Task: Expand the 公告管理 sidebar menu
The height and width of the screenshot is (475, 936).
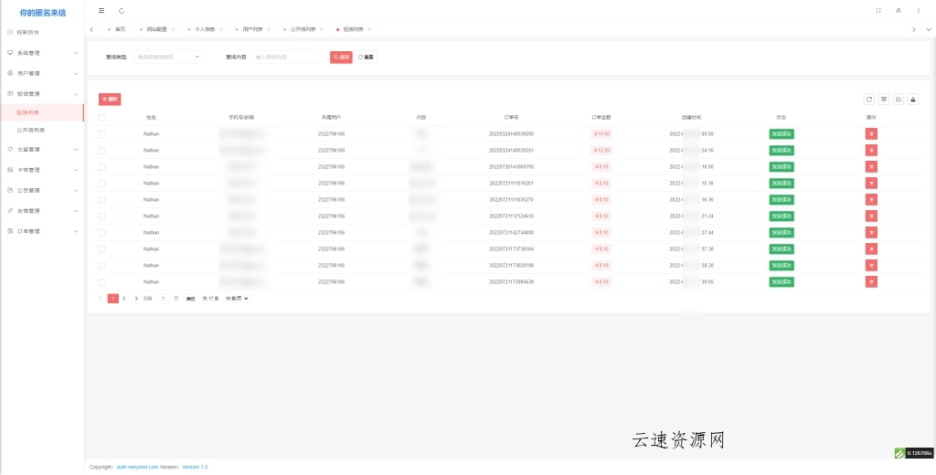Action: [x=42, y=190]
